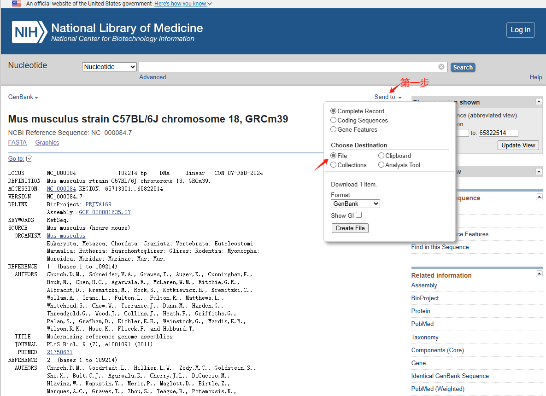This screenshot has height=396, width=546.
Task: Click the NIH logo icon
Action: point(29,32)
